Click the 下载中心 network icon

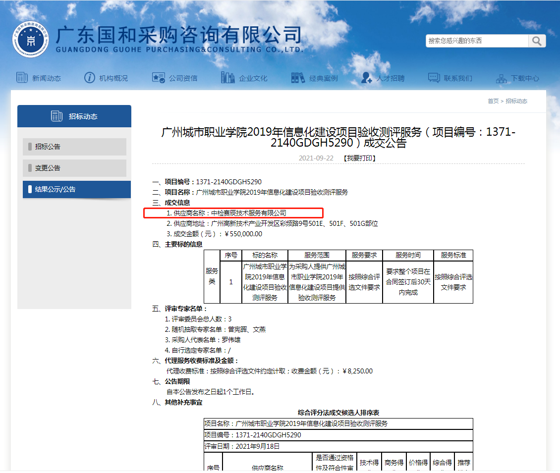(x=502, y=78)
